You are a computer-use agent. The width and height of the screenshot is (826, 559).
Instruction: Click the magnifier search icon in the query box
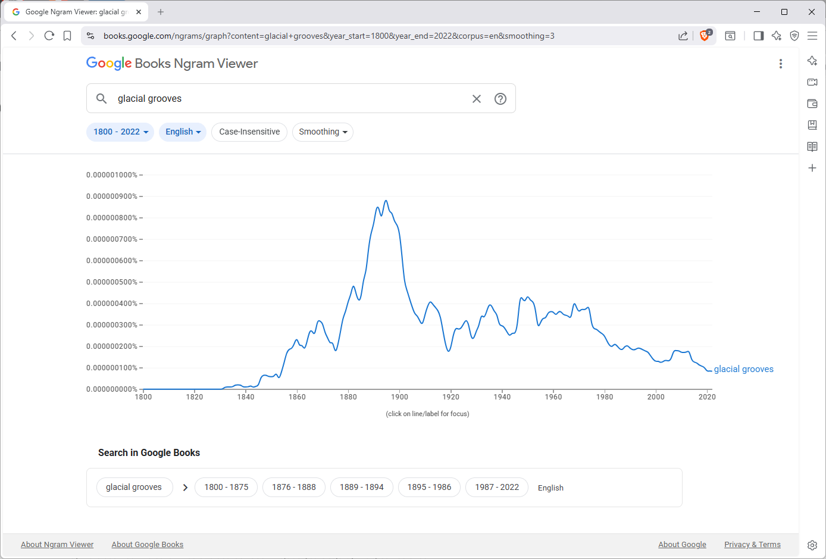(102, 99)
